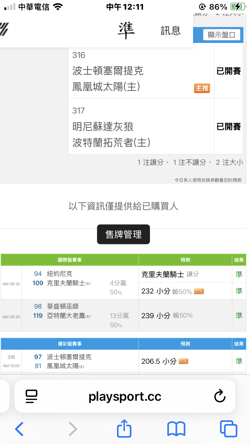Select 華盛頓巫師 team name
The height and width of the screenshot is (444, 250).
pos(63,306)
